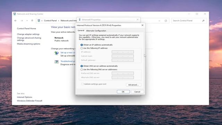Click the troubleshoot problems icon
The image size is (222, 125).
(x=57, y=62)
